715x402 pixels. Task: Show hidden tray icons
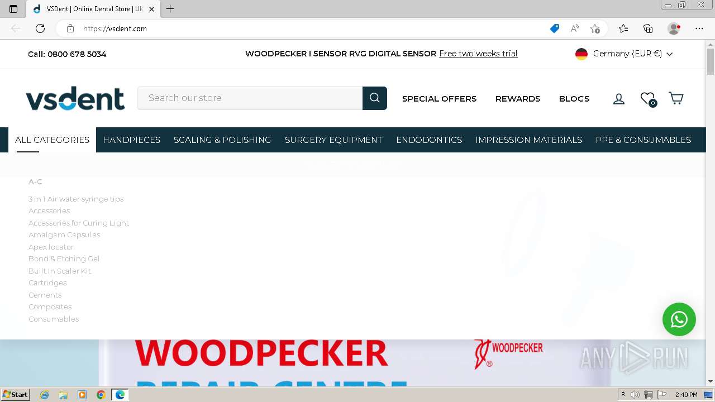click(x=623, y=395)
